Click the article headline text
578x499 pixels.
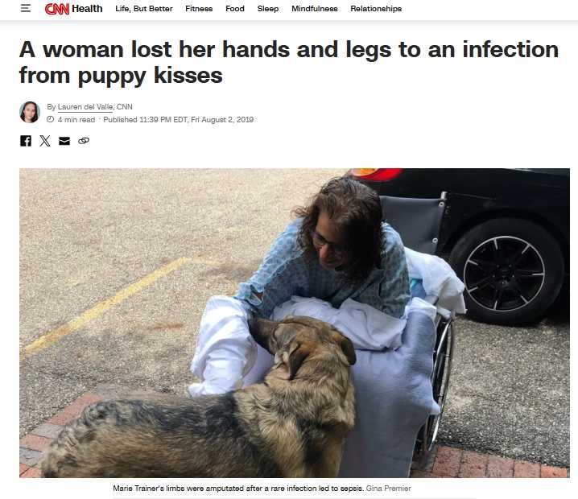point(289,62)
